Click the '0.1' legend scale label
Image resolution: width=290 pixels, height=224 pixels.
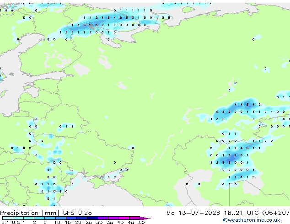[x=5, y=222]
